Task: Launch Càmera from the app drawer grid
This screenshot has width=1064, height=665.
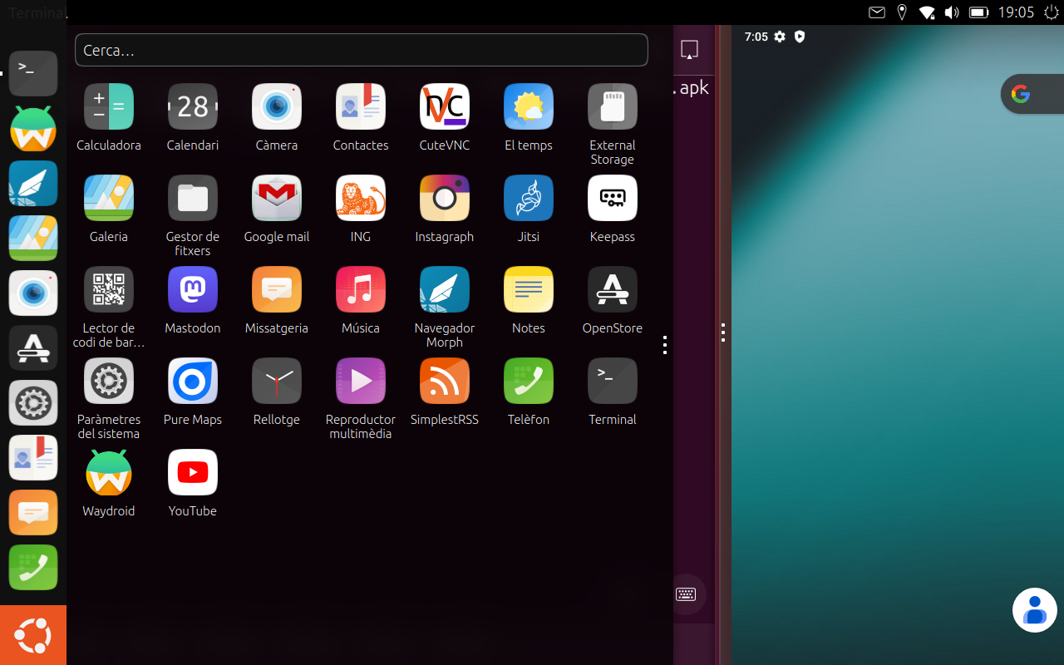Action: (x=277, y=106)
